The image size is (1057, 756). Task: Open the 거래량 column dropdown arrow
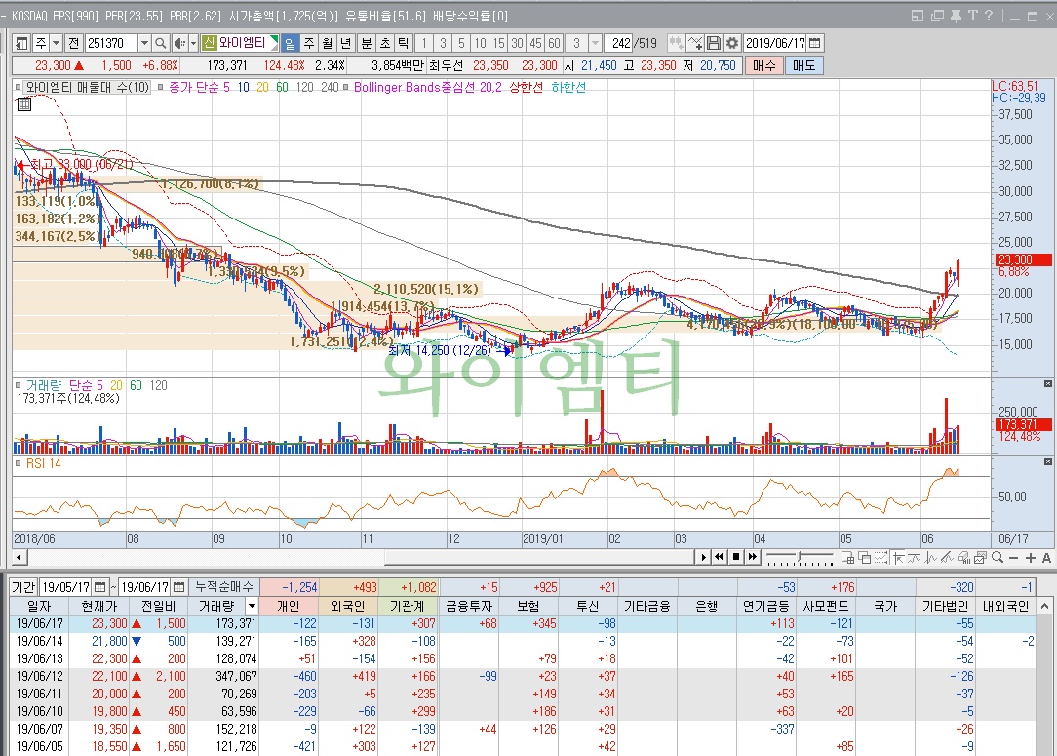(x=252, y=606)
